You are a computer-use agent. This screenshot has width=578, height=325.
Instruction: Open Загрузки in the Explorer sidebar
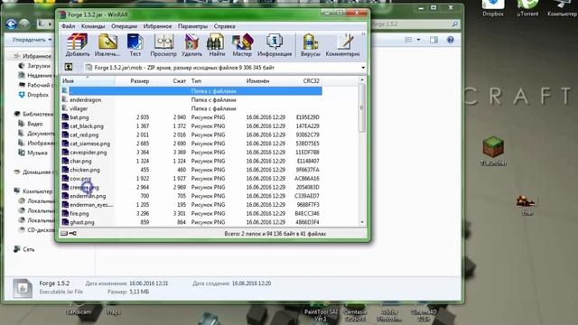39,66
